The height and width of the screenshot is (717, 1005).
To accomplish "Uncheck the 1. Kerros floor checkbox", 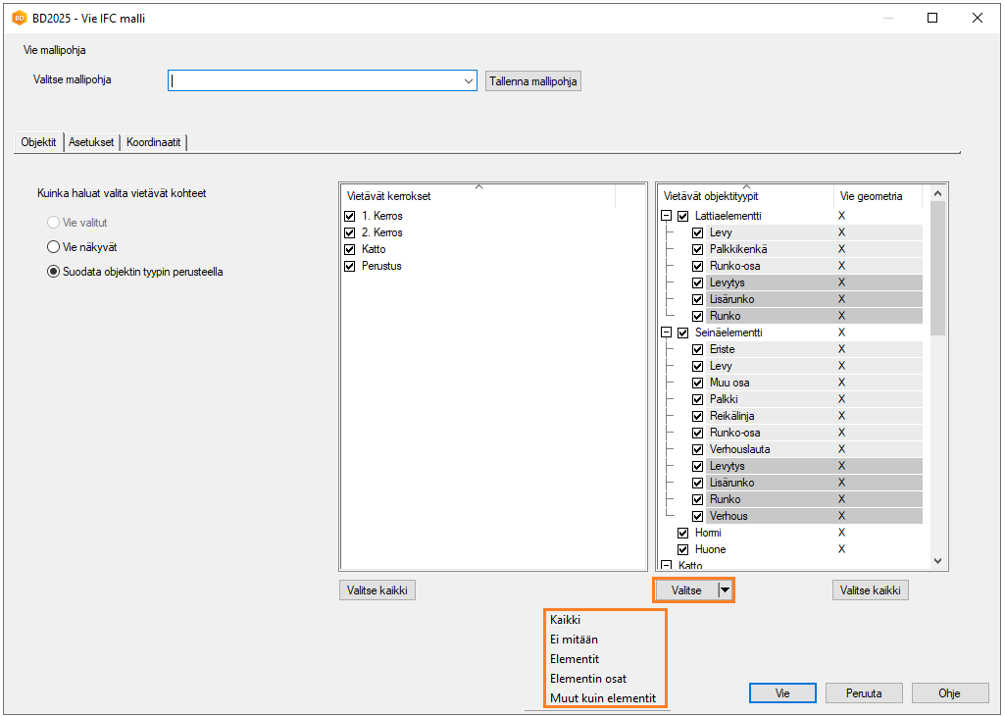I will coord(350,216).
